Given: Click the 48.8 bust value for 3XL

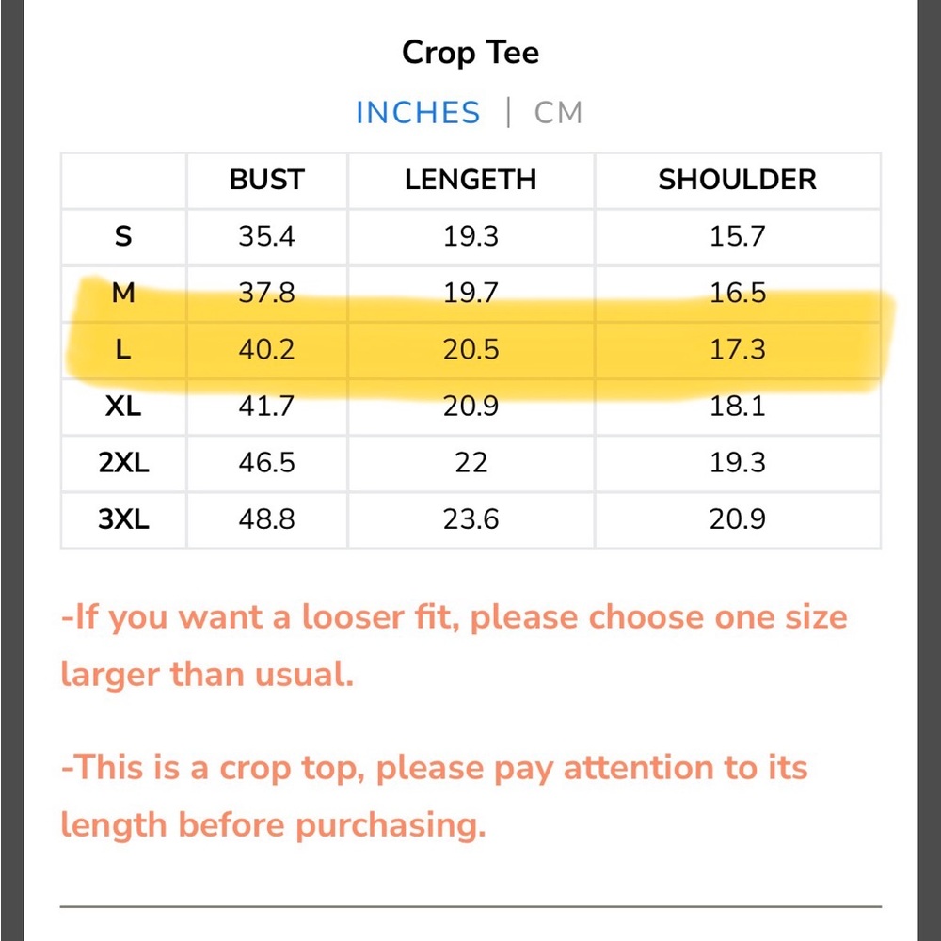Looking at the screenshot, I should tap(266, 519).
